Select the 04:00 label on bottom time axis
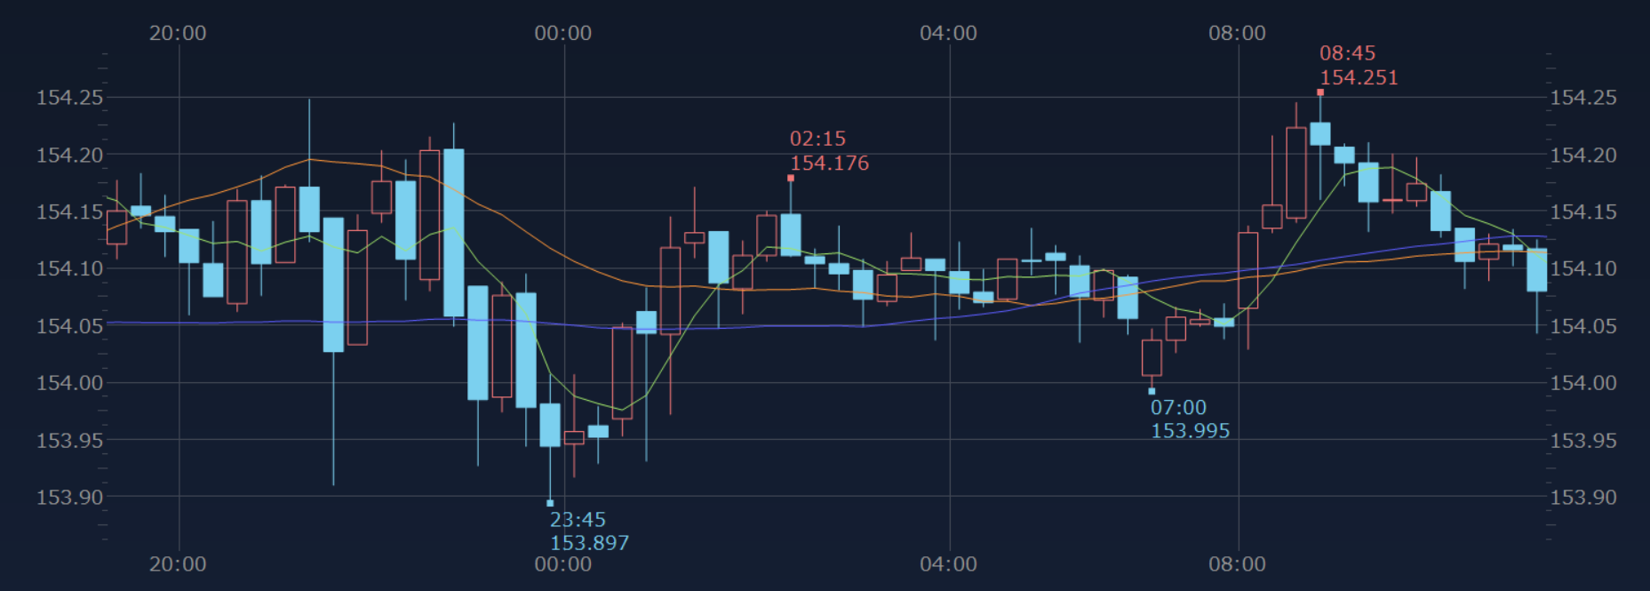This screenshot has height=591, width=1650. coord(948,564)
